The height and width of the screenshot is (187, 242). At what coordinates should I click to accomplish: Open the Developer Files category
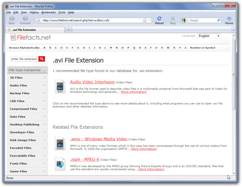[x=27, y=132]
